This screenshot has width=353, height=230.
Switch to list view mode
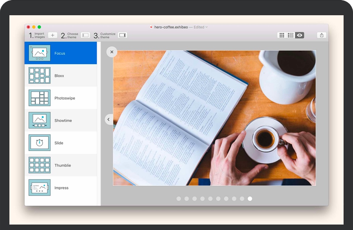tap(291, 35)
